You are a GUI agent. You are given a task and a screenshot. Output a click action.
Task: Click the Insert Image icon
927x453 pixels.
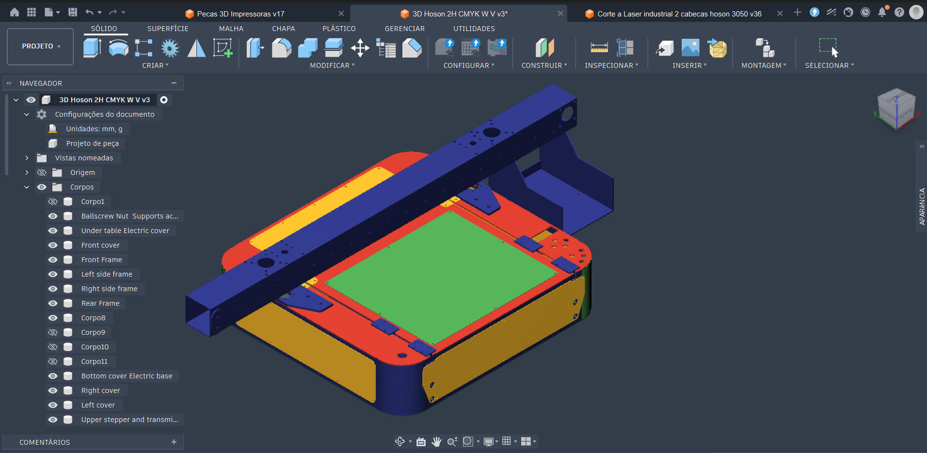(x=690, y=48)
